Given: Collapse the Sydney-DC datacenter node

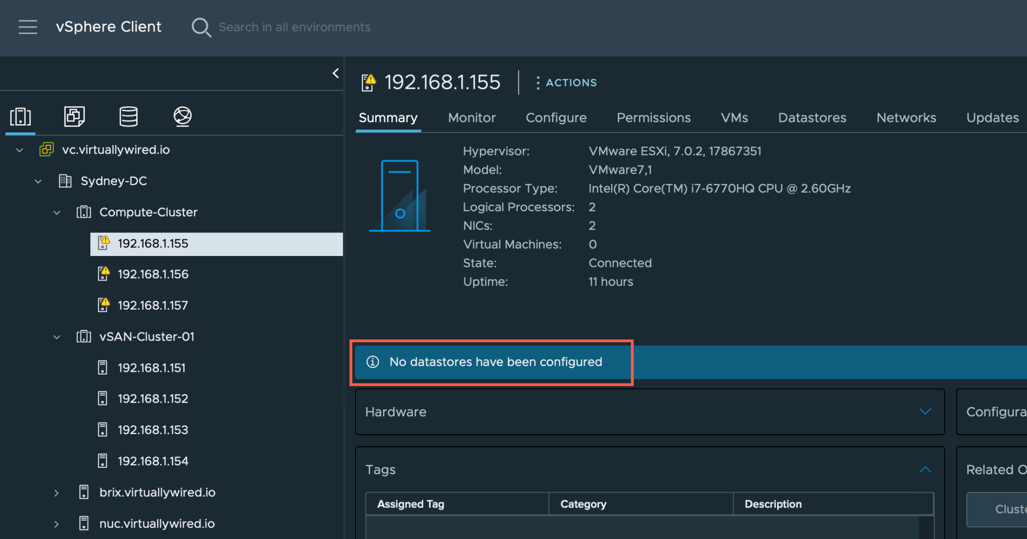Looking at the screenshot, I should [38, 181].
